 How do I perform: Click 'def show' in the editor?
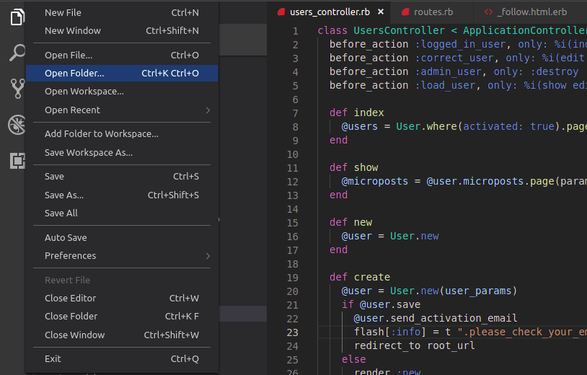(354, 167)
